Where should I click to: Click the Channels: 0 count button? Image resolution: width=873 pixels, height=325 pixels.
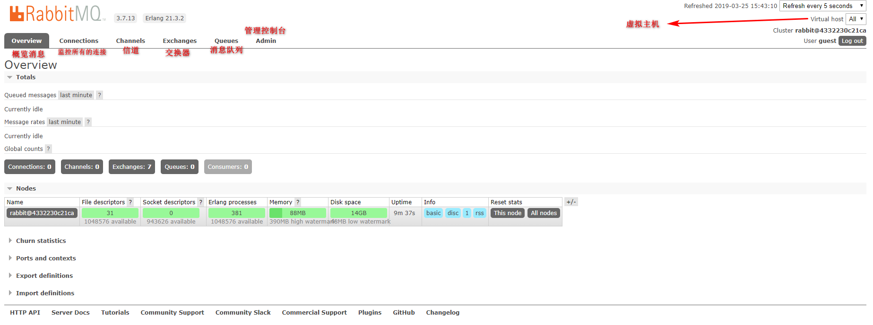pos(82,167)
